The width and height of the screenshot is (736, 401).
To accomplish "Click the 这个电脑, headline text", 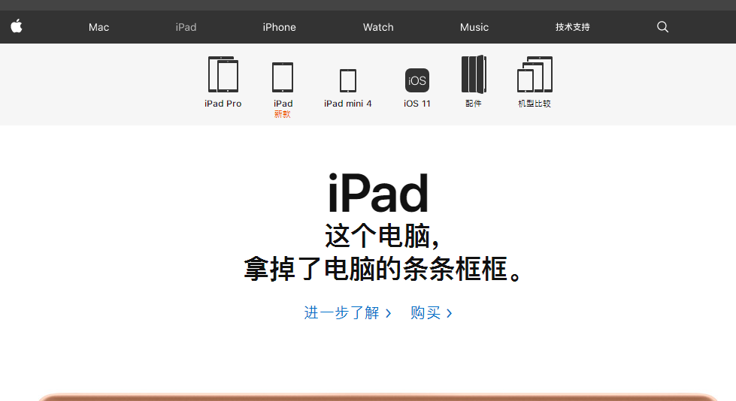I will click(x=383, y=236).
